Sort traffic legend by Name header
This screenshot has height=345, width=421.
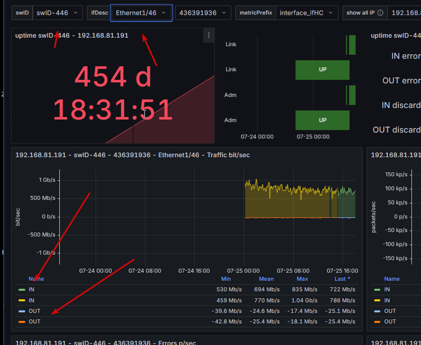coord(36,279)
